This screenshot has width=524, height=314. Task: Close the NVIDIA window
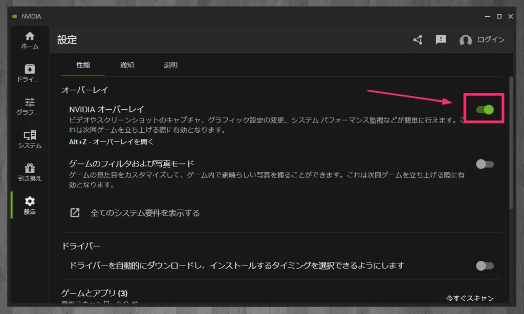click(x=510, y=16)
